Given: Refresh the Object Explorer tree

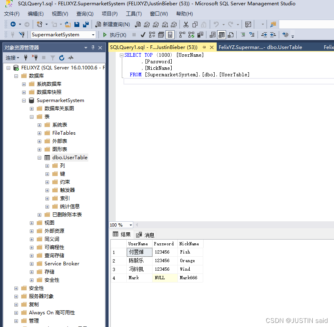Looking at the screenshot, I should (x=62, y=58).
